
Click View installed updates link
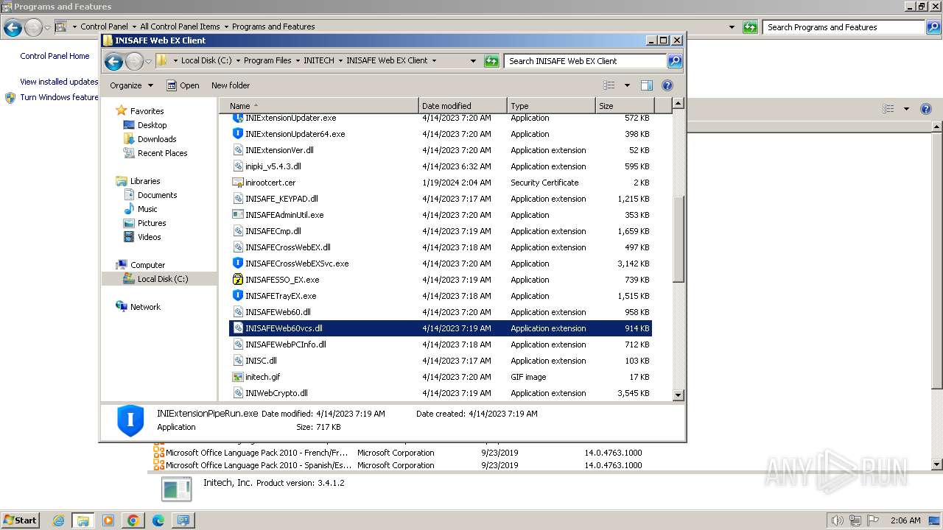coord(59,82)
